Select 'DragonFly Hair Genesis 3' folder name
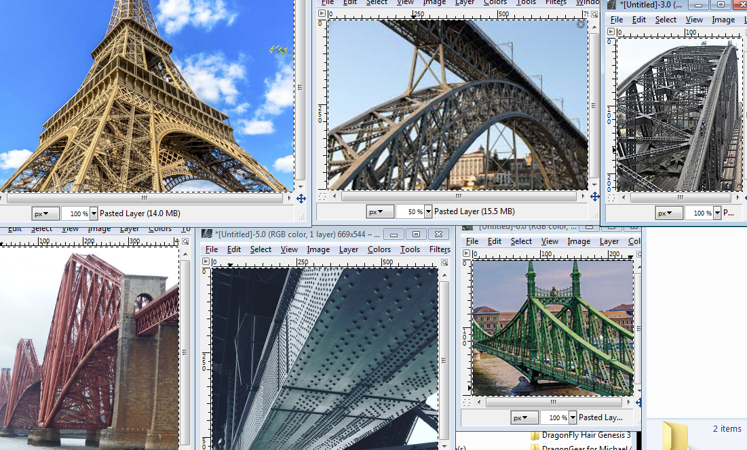 click(586, 435)
